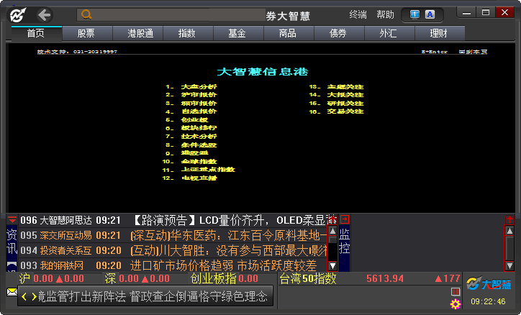Switch to the 理财 tab

(x=438, y=33)
